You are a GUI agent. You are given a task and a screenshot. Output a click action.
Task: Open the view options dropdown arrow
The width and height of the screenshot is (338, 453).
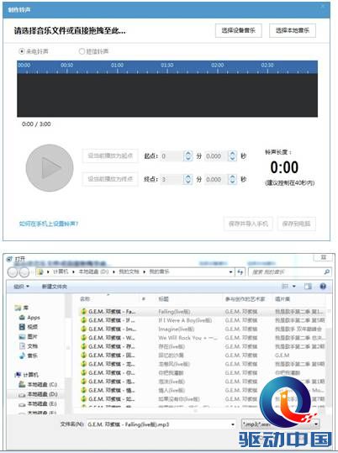(294, 287)
